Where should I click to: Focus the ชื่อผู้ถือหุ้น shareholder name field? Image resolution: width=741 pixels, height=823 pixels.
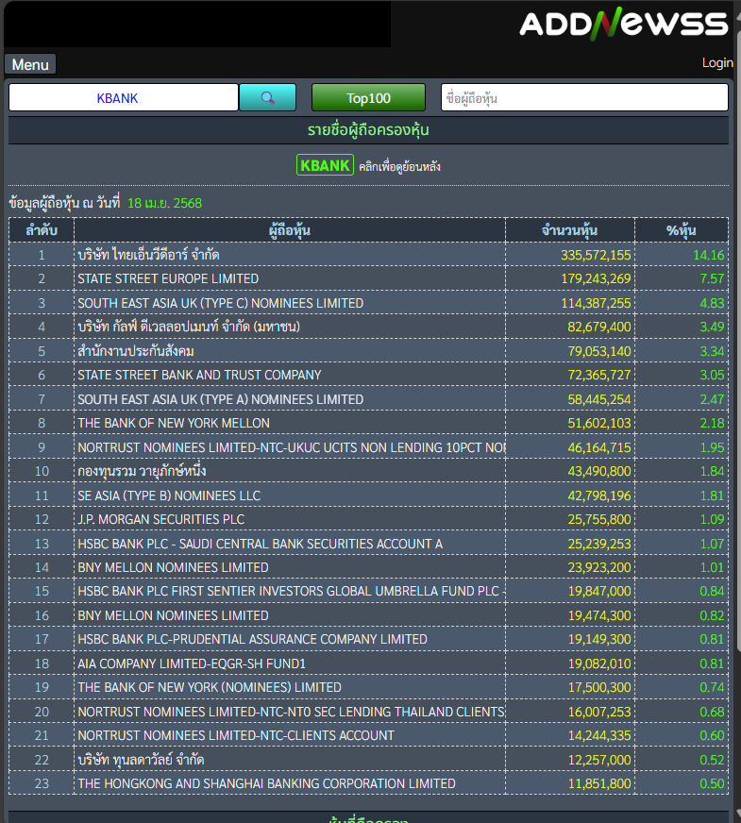point(584,97)
